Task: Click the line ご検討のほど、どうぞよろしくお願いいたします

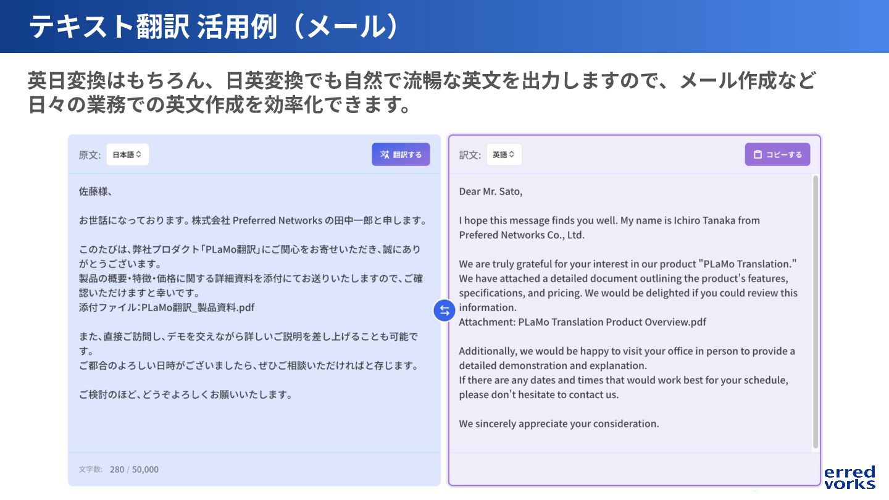Action: (186, 394)
